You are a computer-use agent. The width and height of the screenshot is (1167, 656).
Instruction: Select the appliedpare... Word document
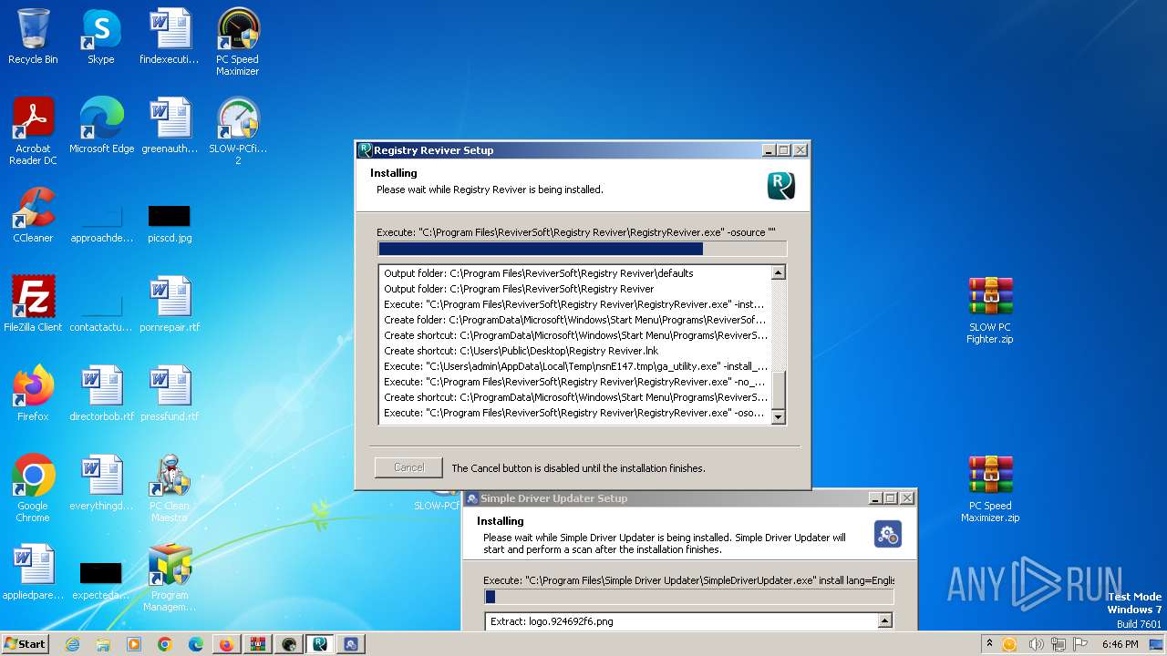tap(33, 572)
